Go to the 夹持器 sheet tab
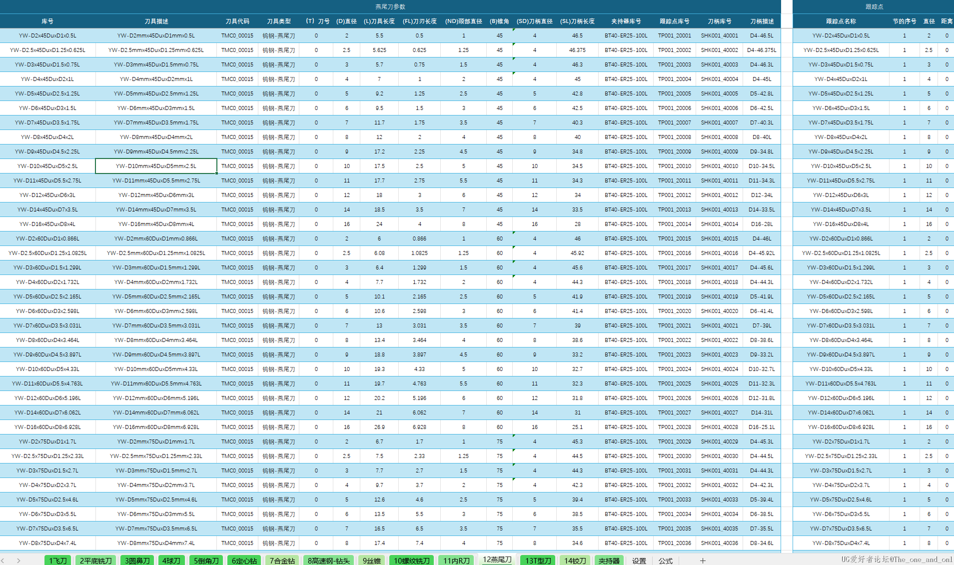 609,560
